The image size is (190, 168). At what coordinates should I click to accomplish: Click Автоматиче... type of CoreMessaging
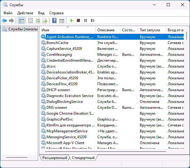coord(151,55)
